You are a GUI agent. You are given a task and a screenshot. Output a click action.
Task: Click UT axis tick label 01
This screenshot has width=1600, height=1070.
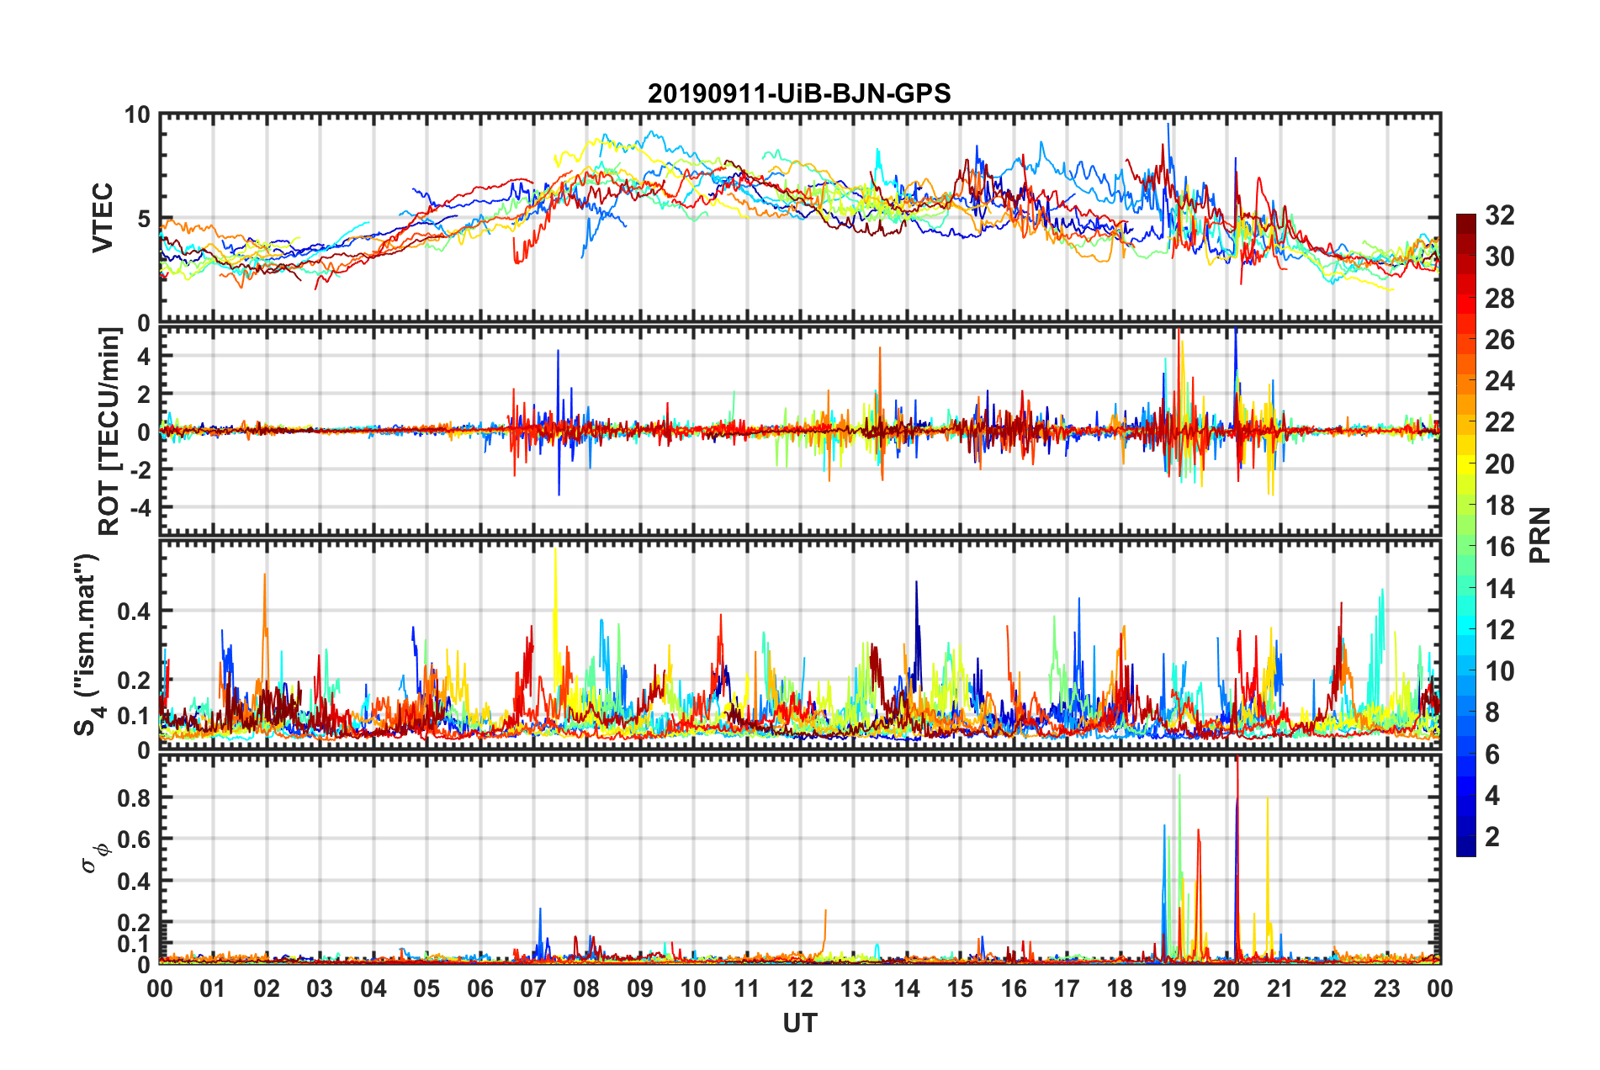click(x=213, y=988)
